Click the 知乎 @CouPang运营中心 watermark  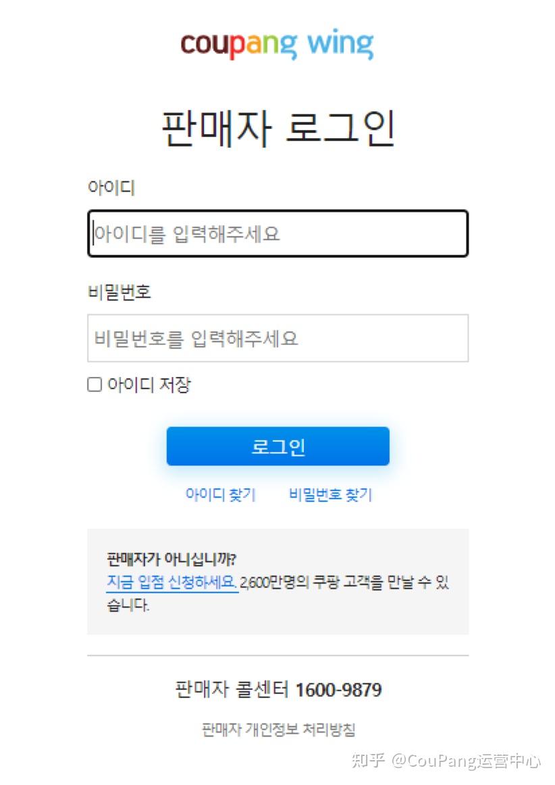[446, 761]
